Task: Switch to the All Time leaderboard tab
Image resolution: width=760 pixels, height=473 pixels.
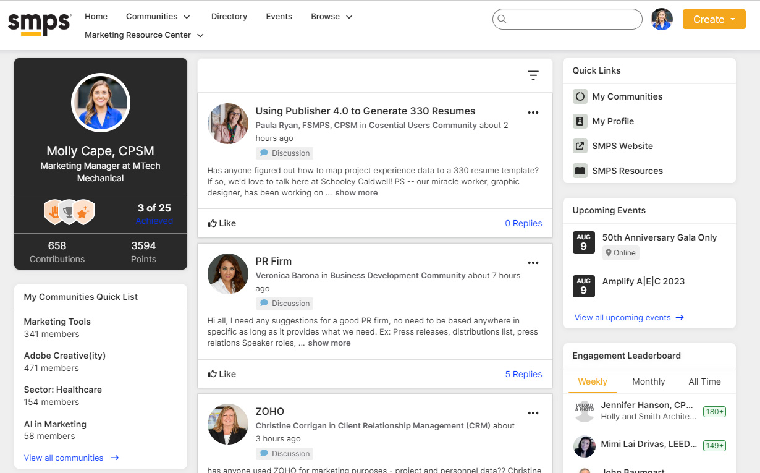Action: (705, 382)
